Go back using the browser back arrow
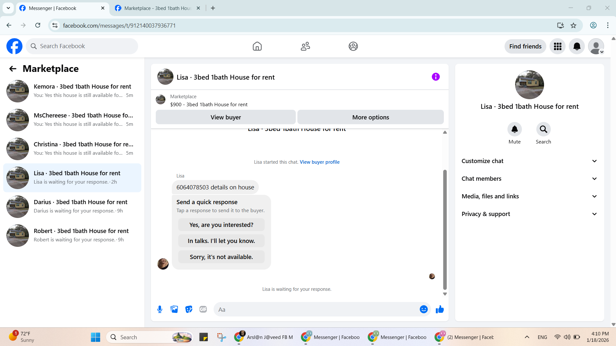The width and height of the screenshot is (616, 346). click(9, 25)
